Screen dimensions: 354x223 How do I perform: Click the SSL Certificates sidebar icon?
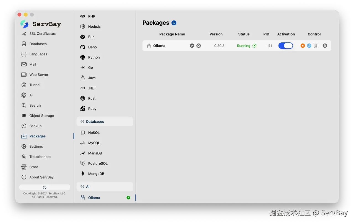tap(24, 34)
